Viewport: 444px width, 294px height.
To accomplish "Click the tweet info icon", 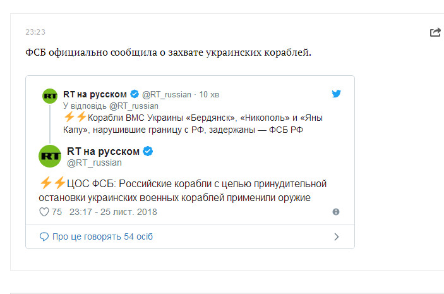I will tap(336, 212).
